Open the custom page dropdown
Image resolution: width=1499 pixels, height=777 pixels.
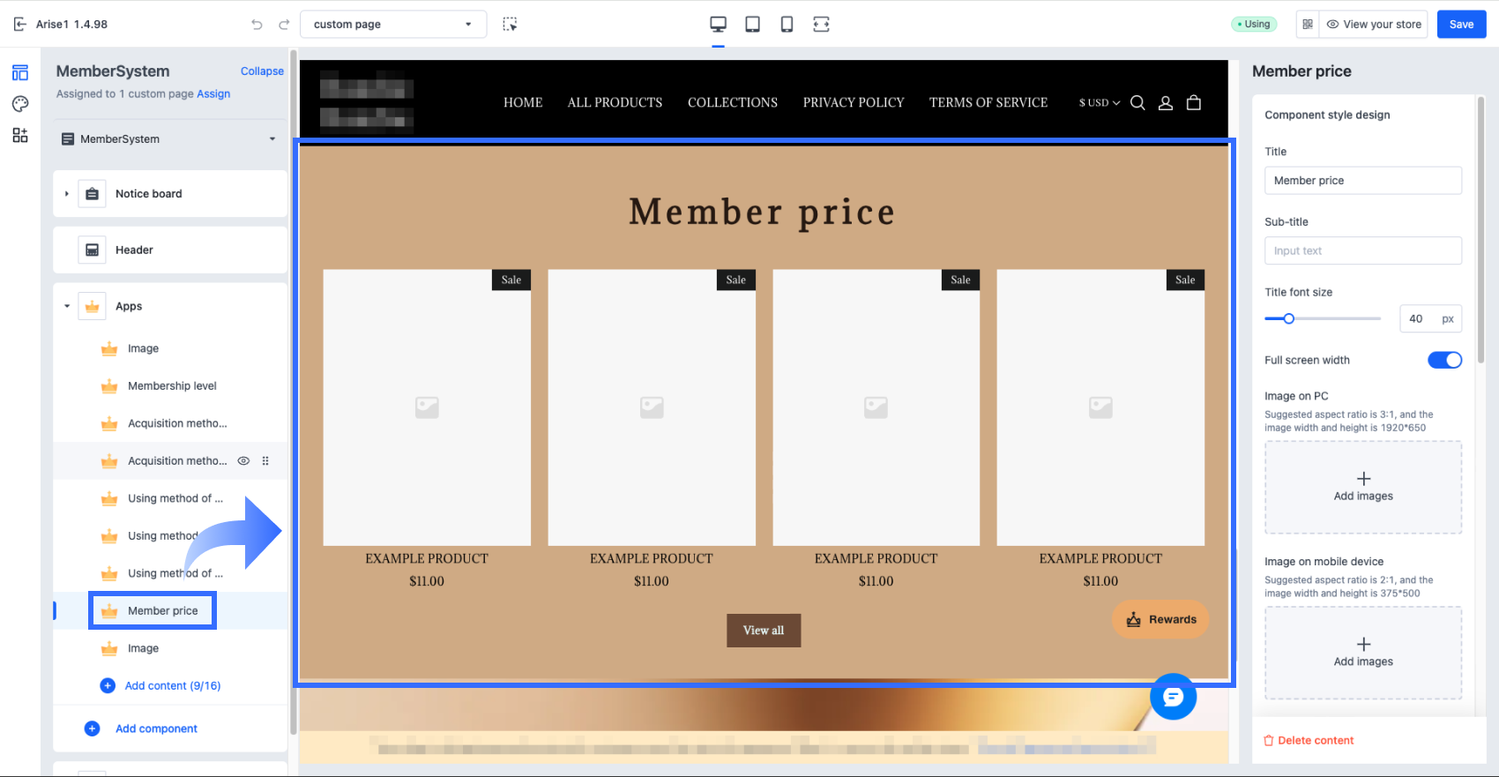tap(393, 24)
